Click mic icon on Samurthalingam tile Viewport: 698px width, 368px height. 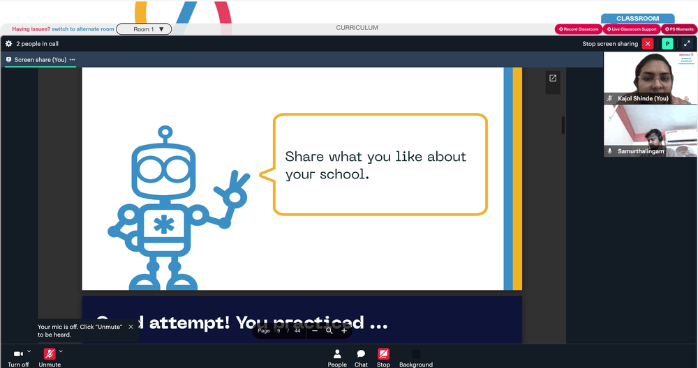pyautogui.click(x=610, y=151)
